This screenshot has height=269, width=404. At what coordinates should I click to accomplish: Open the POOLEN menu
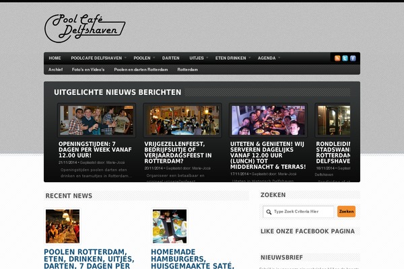point(141,59)
